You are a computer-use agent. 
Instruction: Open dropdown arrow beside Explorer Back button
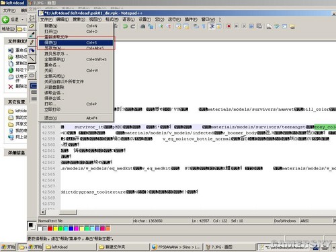[x=22, y=19]
